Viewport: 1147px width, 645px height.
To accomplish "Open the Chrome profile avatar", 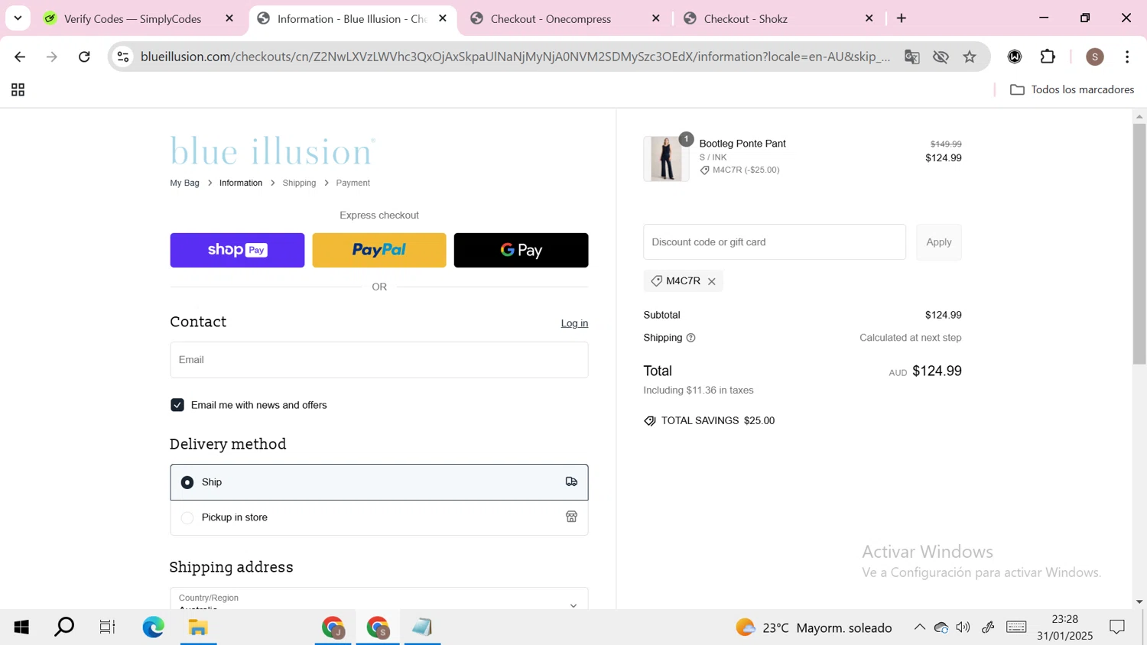I will pyautogui.click(x=1095, y=57).
